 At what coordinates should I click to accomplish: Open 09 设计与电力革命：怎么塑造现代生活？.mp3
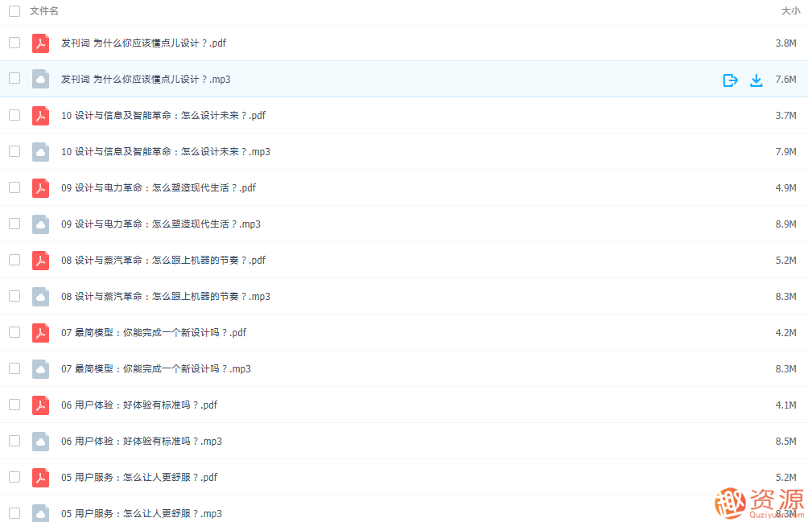(x=161, y=224)
